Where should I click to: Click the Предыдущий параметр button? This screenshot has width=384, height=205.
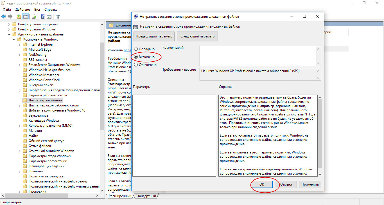(154, 36)
